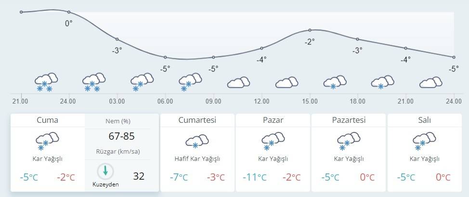Viewport: 469px width, 197px height.
Task: Click the light snow icon after 15.00
Action: (x=335, y=82)
